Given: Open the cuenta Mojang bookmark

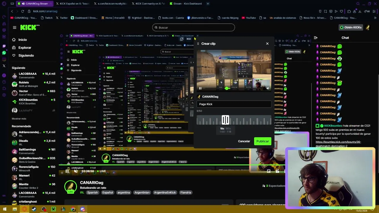Looking at the screenshot, I should [228, 18].
